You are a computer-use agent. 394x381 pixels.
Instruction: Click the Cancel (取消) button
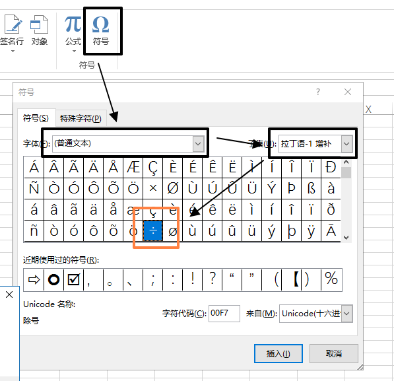click(334, 353)
